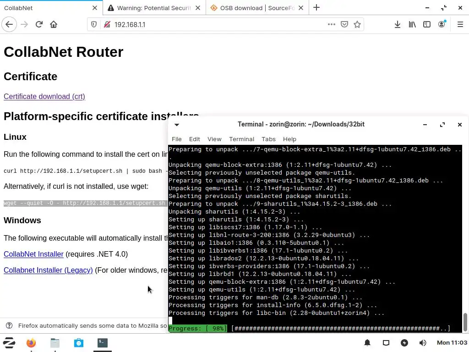The height and width of the screenshot is (352, 469).
Task: Click the curl setupcert.sh command text
Action: [x=85, y=171]
